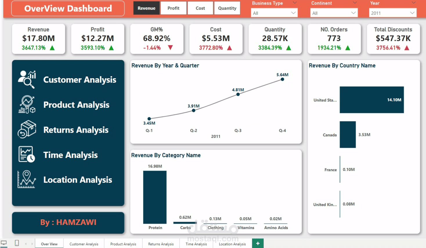The image size is (426, 248).
Task: Open the Returns Analysis page tab
Action: [x=161, y=244]
